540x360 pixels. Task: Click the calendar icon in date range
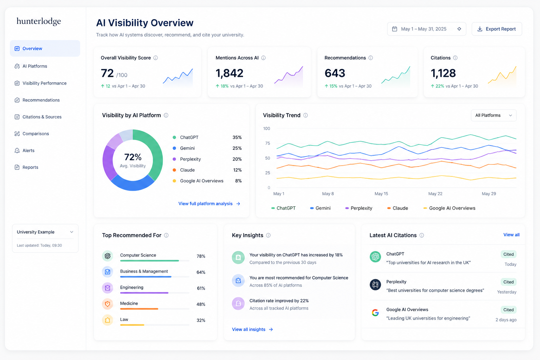point(394,29)
